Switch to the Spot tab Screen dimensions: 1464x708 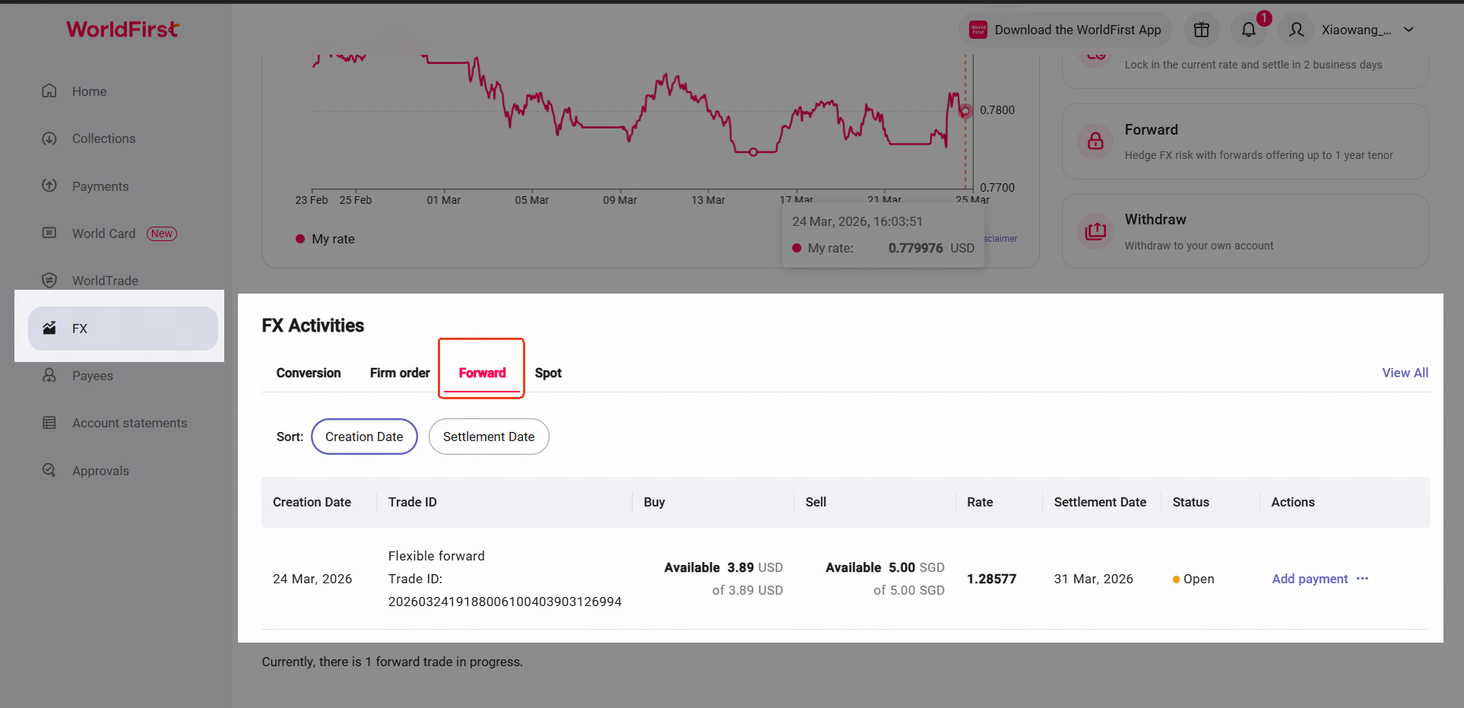click(x=548, y=373)
